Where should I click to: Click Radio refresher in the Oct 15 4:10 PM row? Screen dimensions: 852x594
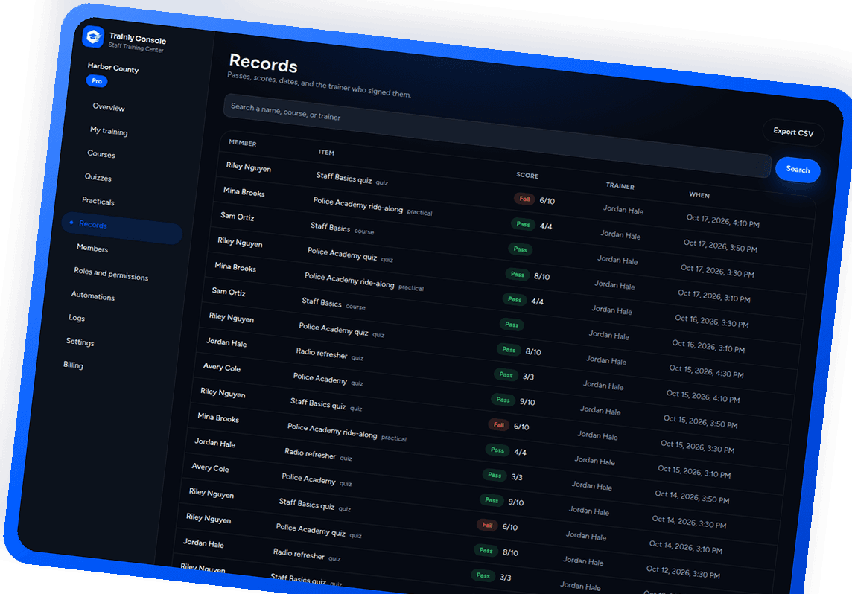click(x=322, y=353)
